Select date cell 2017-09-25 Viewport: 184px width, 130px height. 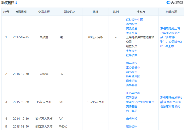[21, 37]
